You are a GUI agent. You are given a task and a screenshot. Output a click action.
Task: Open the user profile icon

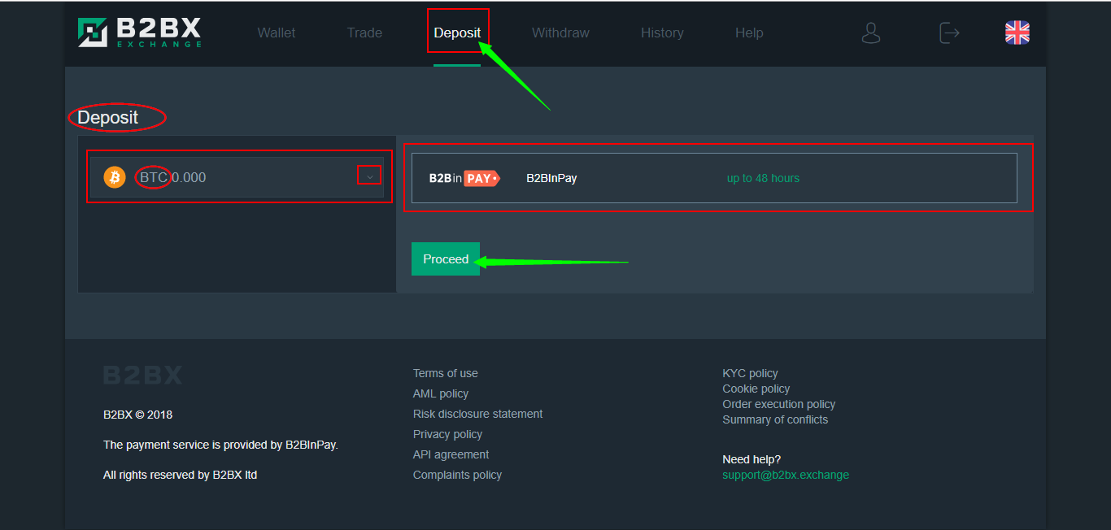871,33
